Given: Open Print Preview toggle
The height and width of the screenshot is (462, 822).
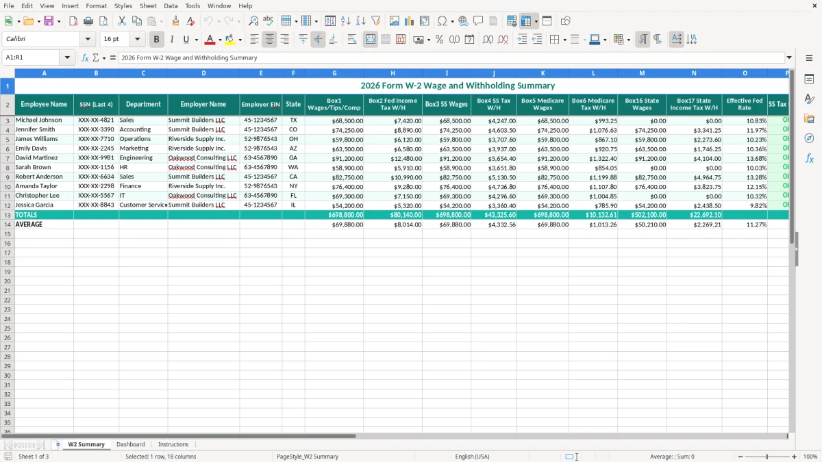Looking at the screenshot, I should (103, 21).
